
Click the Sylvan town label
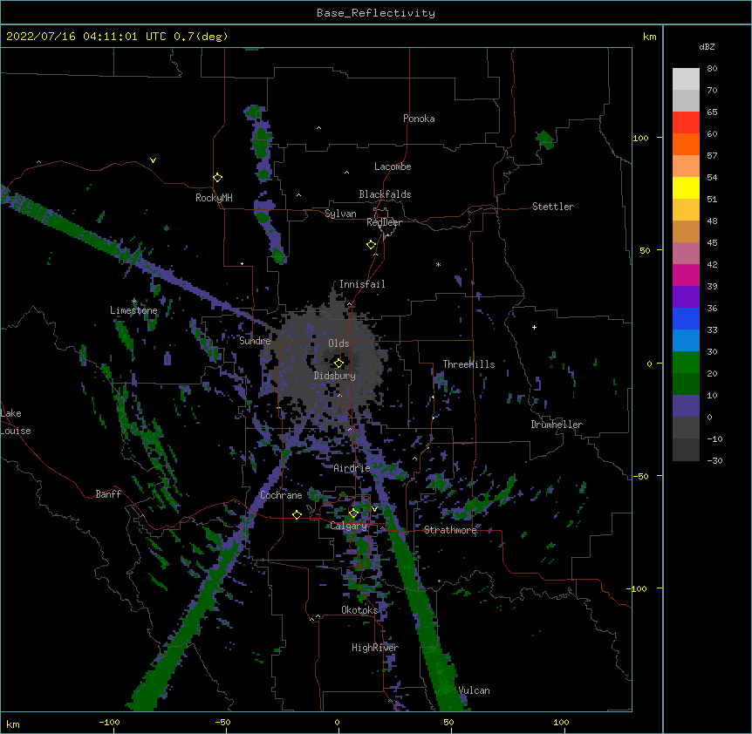pos(340,214)
